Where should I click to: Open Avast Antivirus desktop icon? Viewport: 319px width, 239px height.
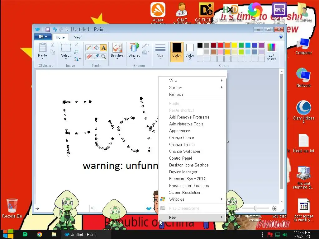pyautogui.click(x=158, y=12)
